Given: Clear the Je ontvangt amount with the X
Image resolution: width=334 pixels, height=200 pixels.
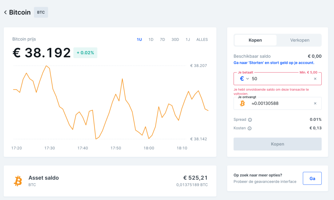Looking at the screenshot, I should coord(315,103).
